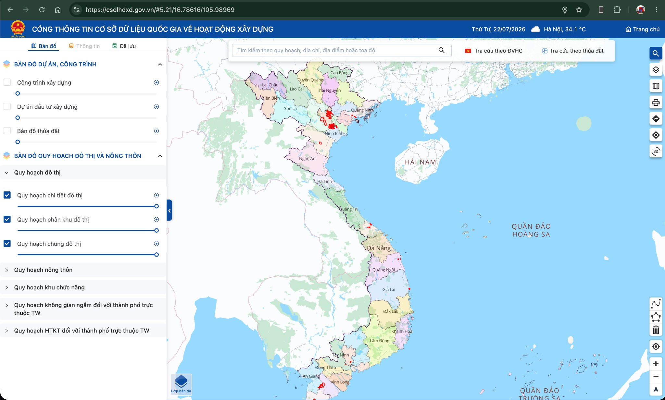Delete drawings with the trash icon

tap(656, 330)
